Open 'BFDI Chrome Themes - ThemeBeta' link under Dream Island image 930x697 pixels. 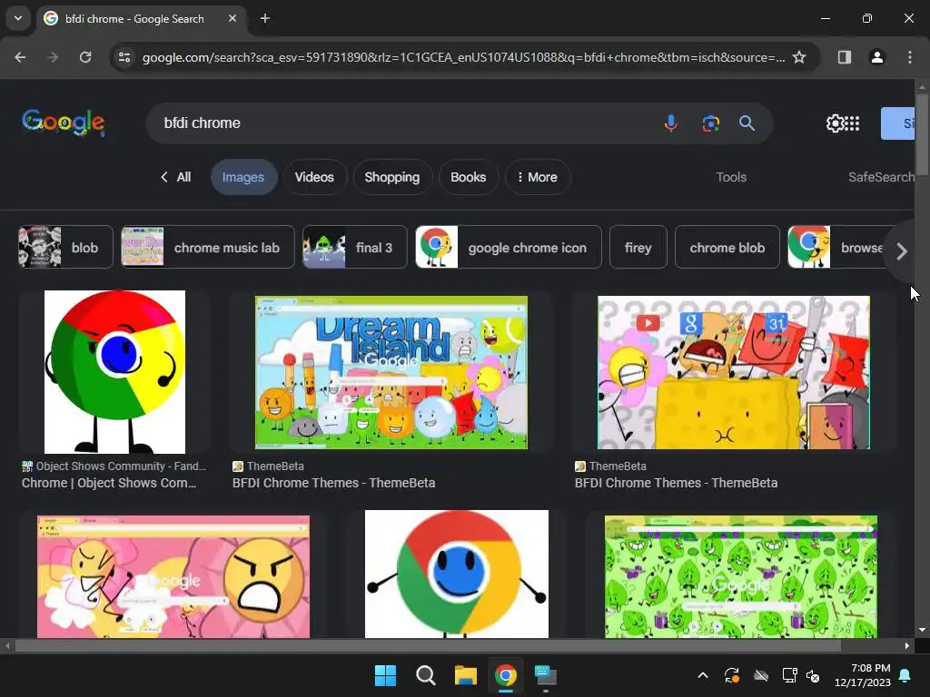334,483
